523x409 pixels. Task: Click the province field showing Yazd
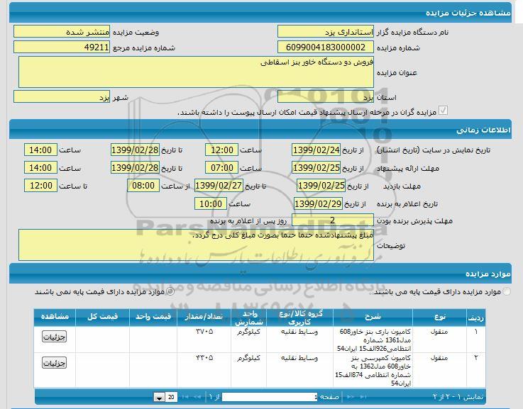point(326,97)
